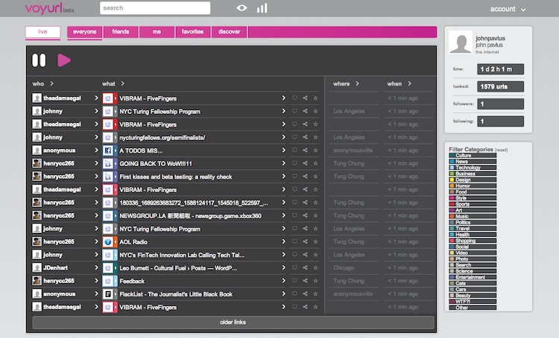Screen dimensions: 559x338
Task: Toggle the Technology category filter
Action: (x=473, y=168)
